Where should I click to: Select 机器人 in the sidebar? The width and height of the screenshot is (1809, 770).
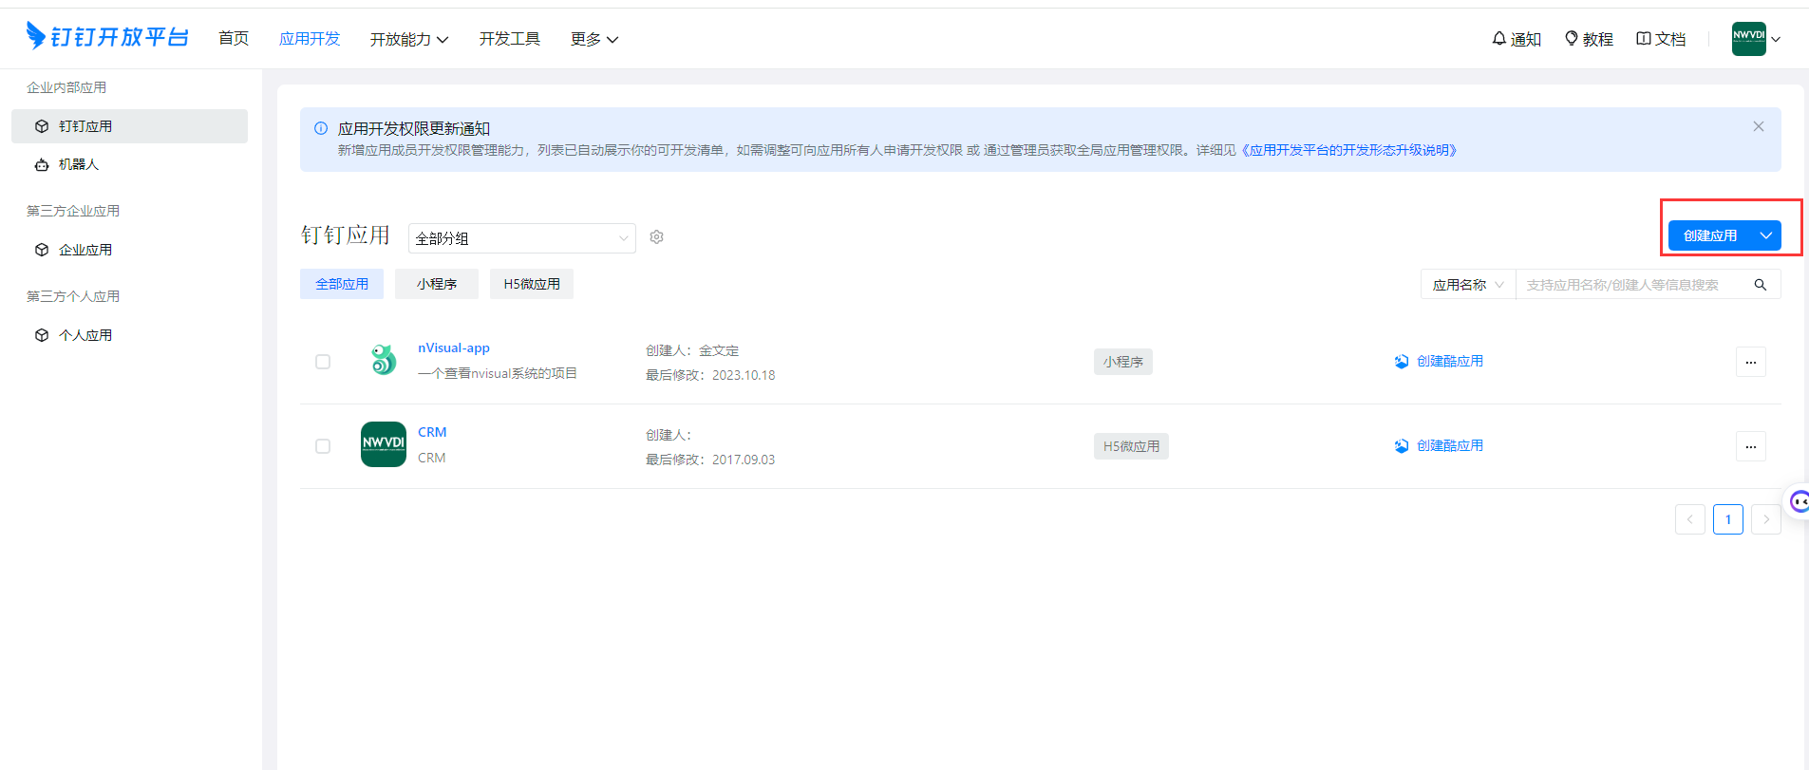(79, 164)
